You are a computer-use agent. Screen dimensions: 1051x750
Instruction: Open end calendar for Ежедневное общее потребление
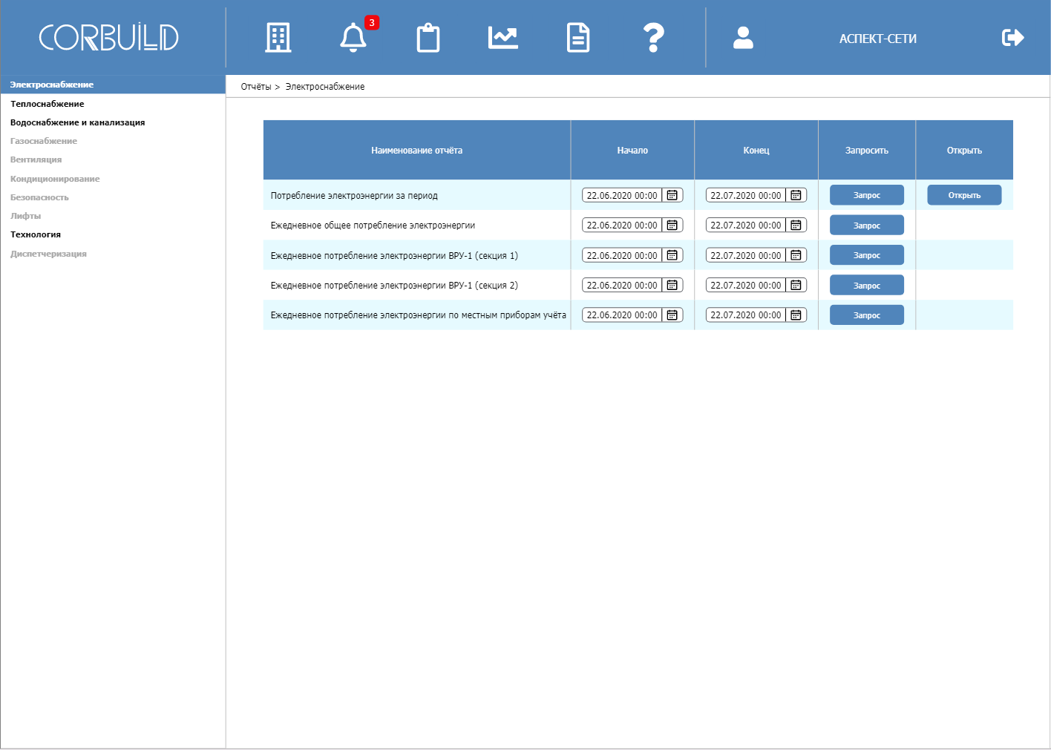coord(796,225)
